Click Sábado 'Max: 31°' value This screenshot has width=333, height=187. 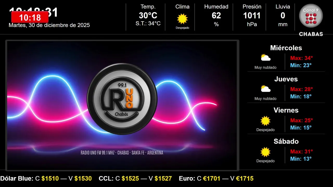pos(302,151)
